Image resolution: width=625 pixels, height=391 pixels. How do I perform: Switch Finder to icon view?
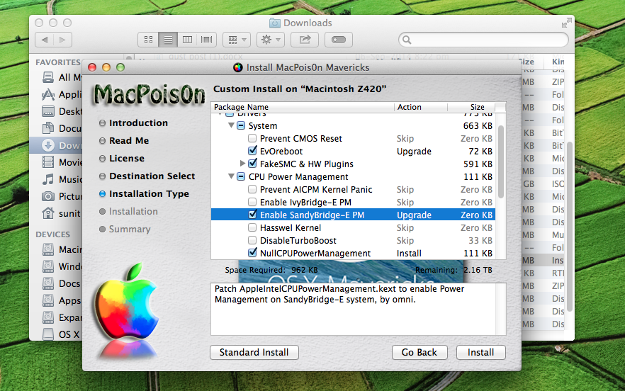click(148, 40)
